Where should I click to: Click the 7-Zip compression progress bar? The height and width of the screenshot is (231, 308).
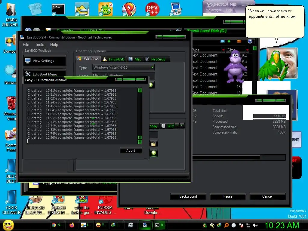tap(239, 157)
